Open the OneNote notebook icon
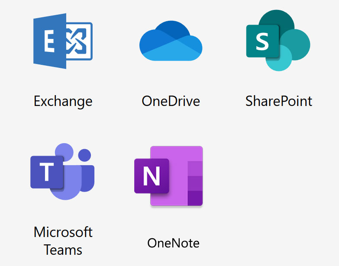 (169, 176)
